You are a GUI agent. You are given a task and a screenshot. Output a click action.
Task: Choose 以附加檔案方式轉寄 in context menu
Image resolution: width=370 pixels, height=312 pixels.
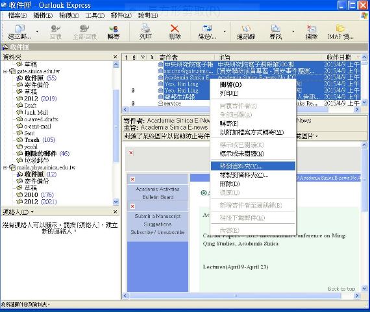[253, 132]
